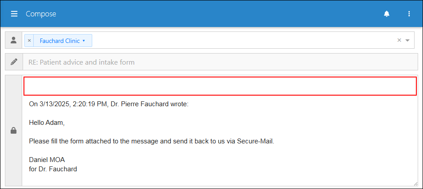Screen dimensions: 423x189
Task: Open the recipients dropdown arrow
Action: [x=407, y=40]
